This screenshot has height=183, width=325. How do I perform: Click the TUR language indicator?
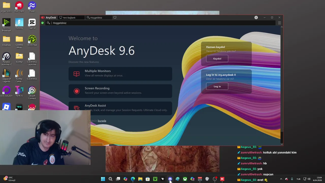[x=298, y=179]
